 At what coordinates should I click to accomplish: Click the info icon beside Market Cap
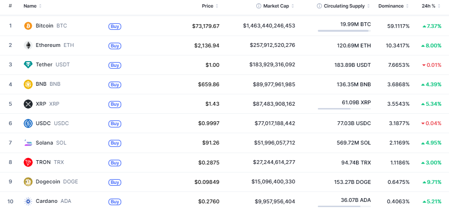(x=259, y=6)
